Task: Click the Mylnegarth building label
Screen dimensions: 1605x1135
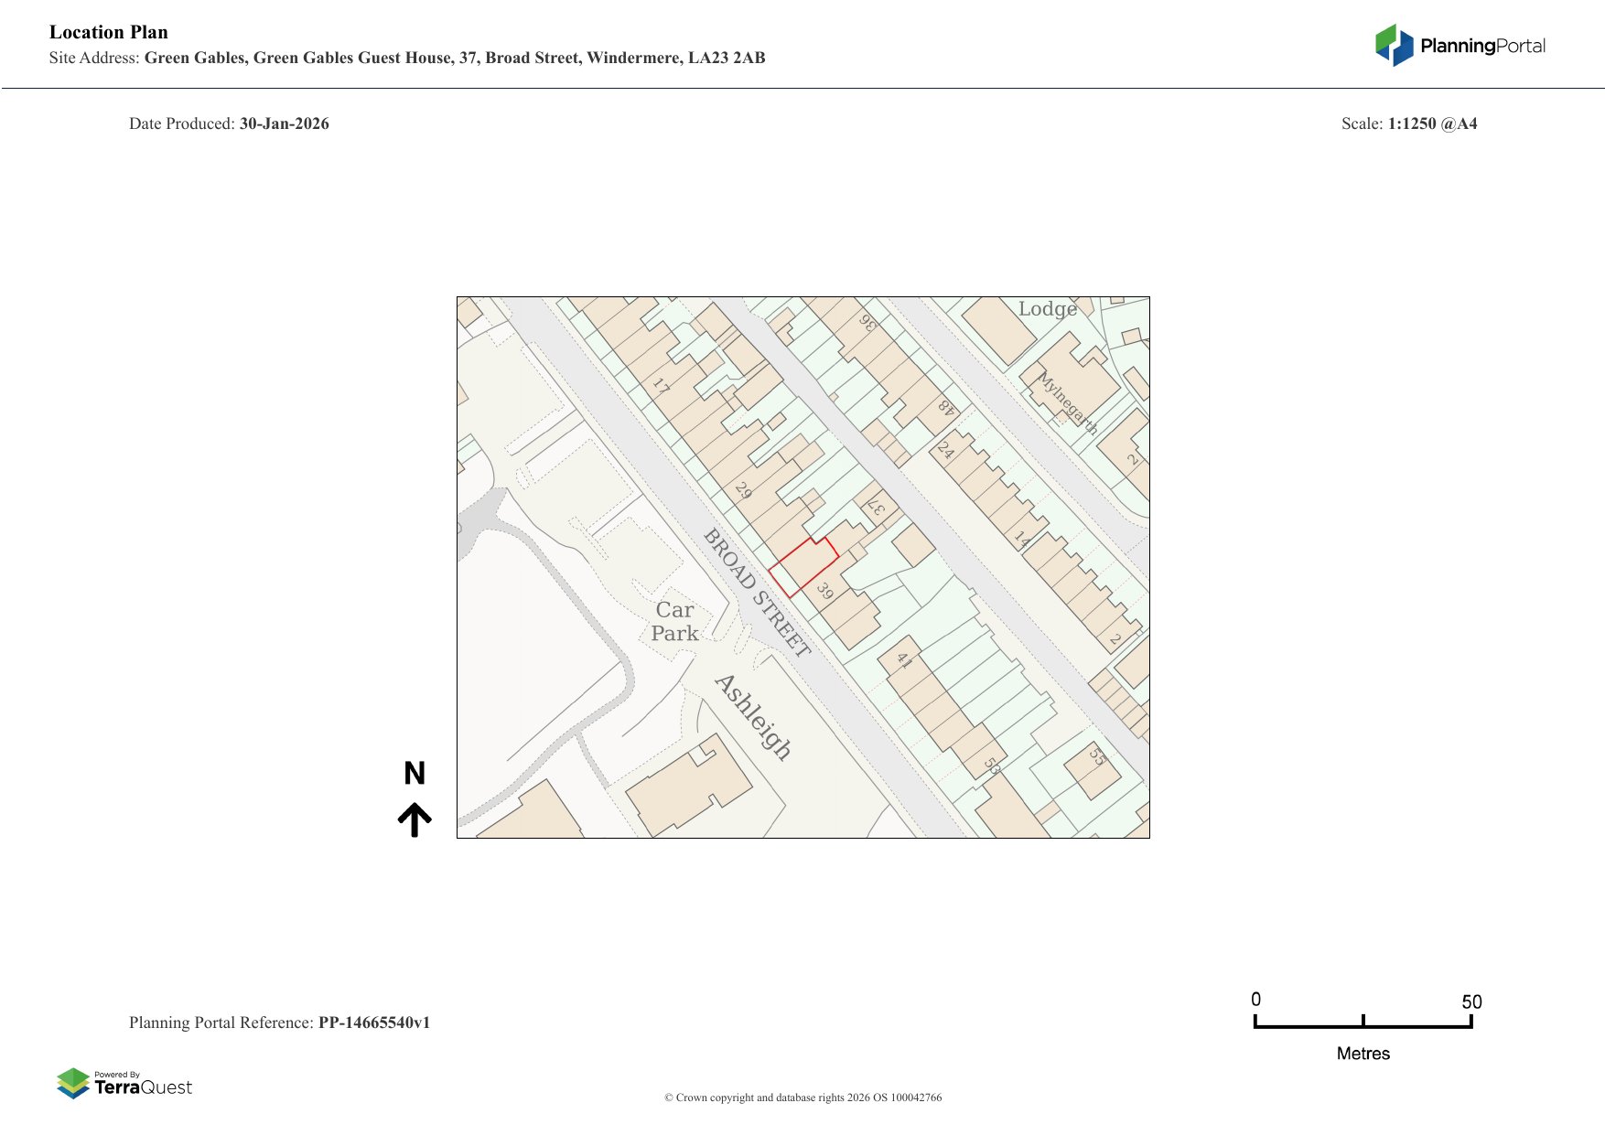Action: pos(1067,402)
